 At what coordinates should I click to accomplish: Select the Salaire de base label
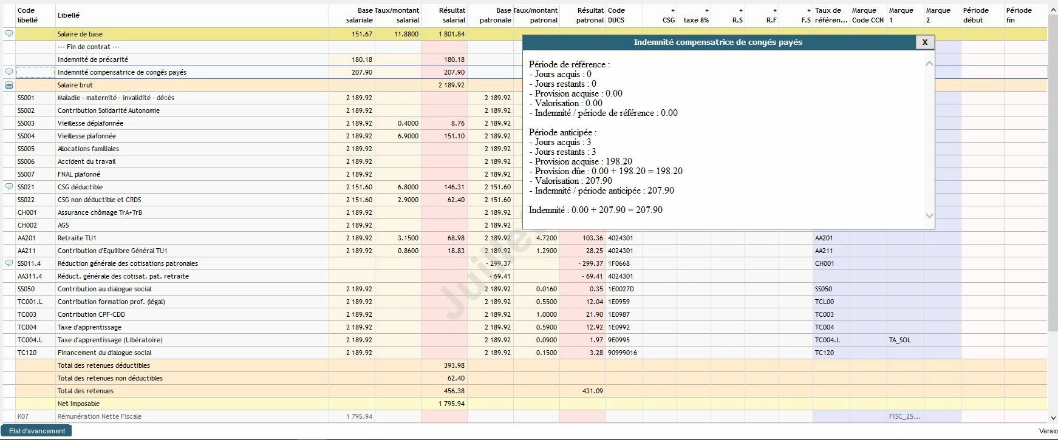pos(80,34)
